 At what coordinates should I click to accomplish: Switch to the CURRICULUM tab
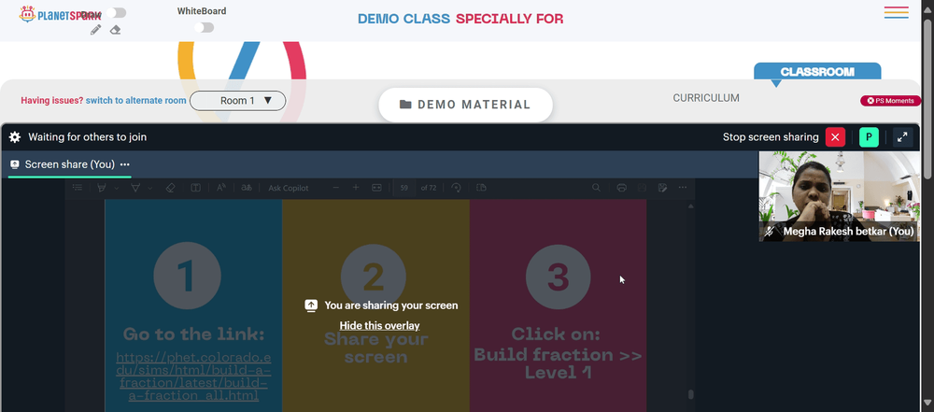click(x=706, y=98)
